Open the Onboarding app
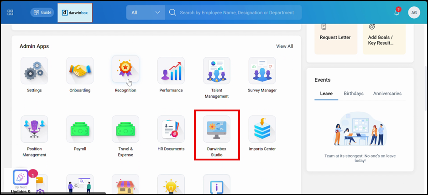Viewport: 428px width, 195px height. 80,70
